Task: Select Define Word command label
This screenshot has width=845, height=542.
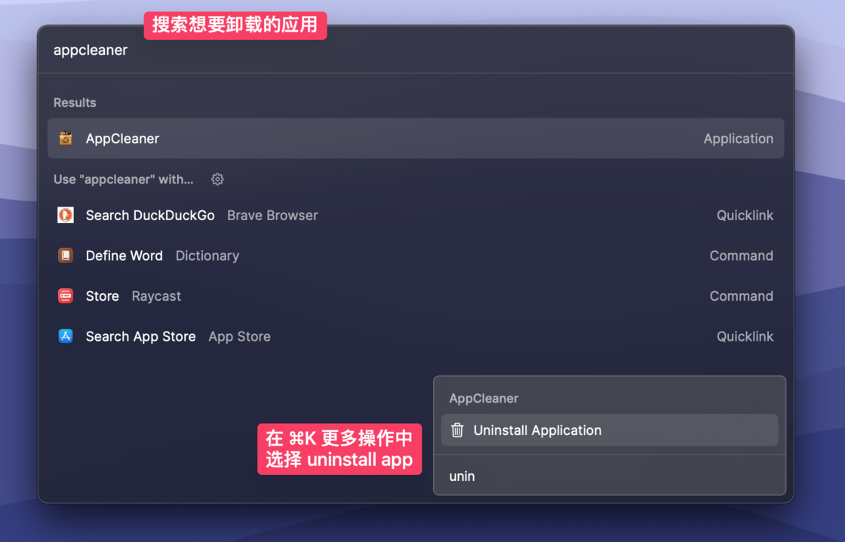Action: [x=124, y=256]
